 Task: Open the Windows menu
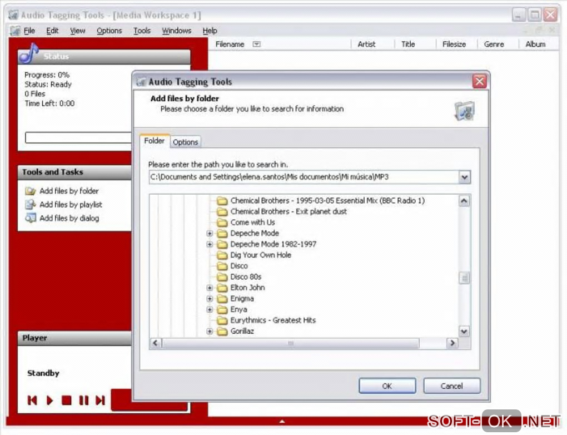click(x=176, y=31)
